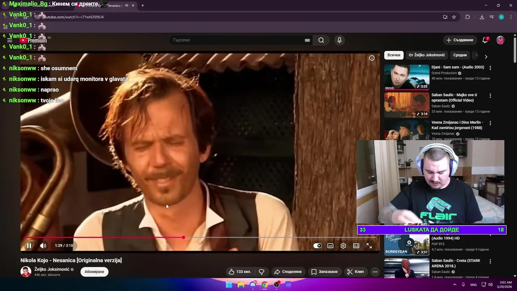Open the system tray volume icon

pos(490,285)
